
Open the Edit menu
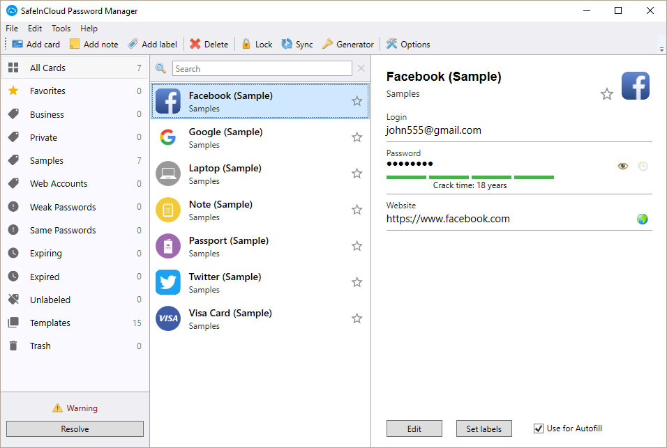pyautogui.click(x=35, y=29)
